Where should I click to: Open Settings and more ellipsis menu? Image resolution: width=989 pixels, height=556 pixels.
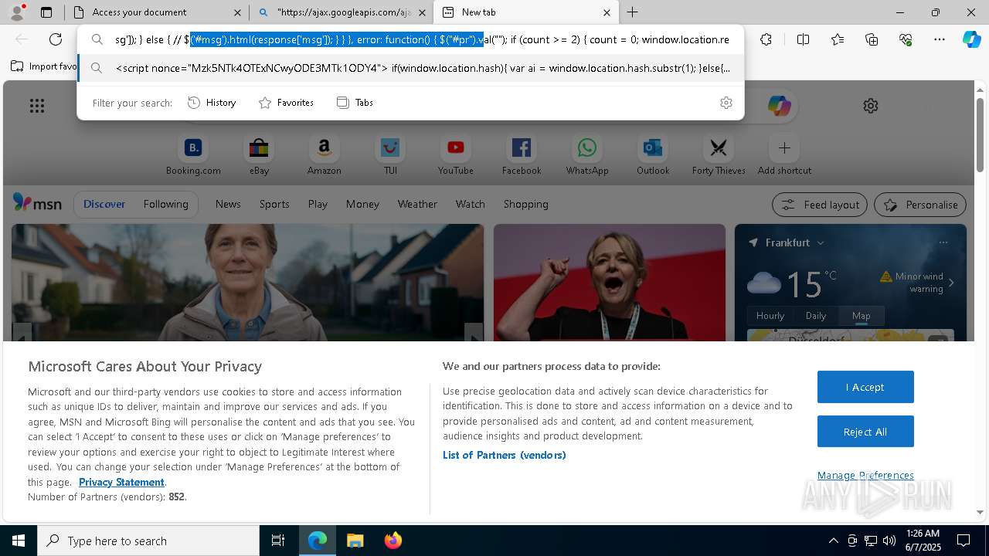tap(940, 39)
